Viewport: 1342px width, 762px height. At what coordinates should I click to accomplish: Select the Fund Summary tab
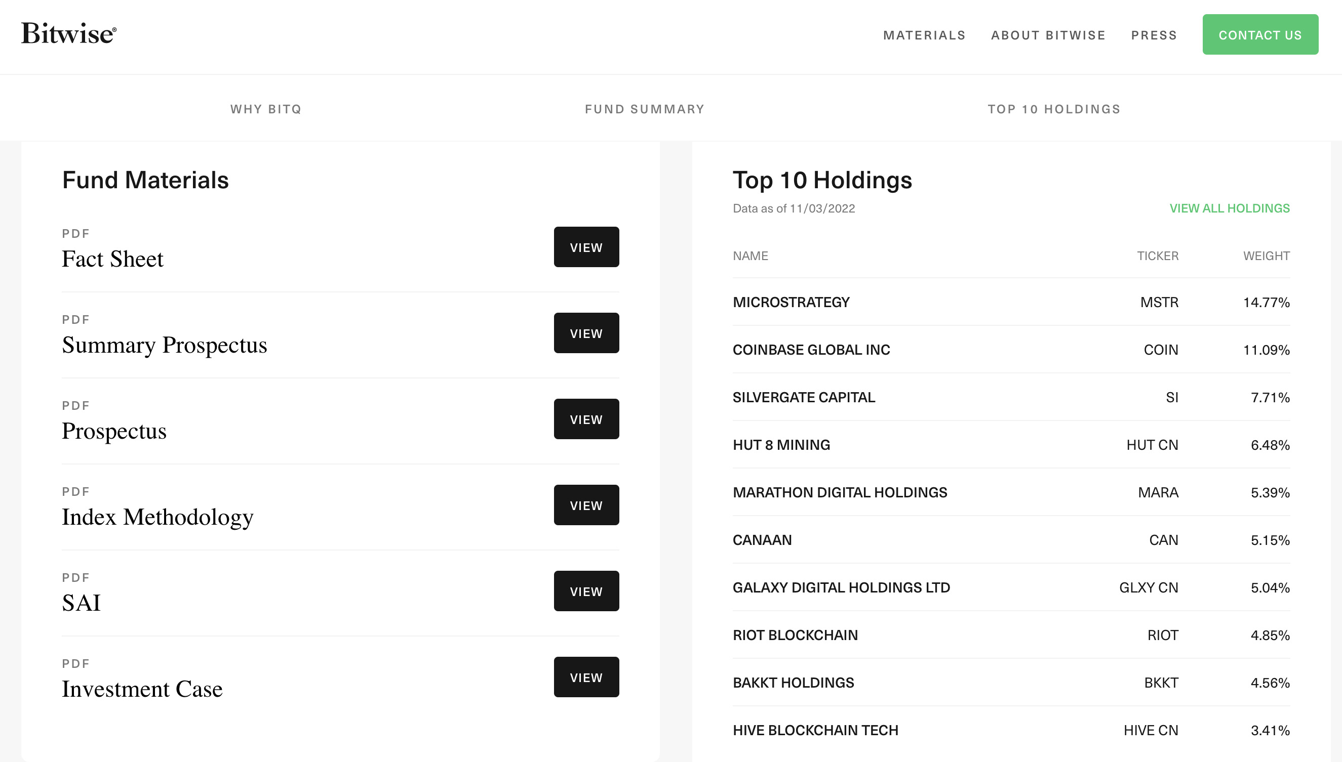pos(644,109)
